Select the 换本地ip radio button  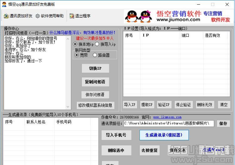coord(75,44)
